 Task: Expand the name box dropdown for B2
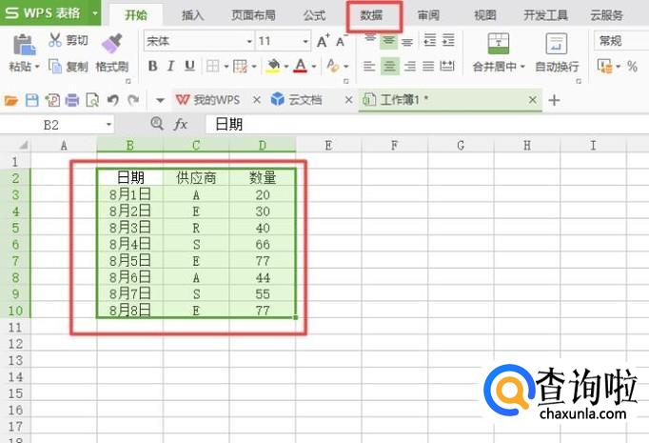click(x=108, y=124)
